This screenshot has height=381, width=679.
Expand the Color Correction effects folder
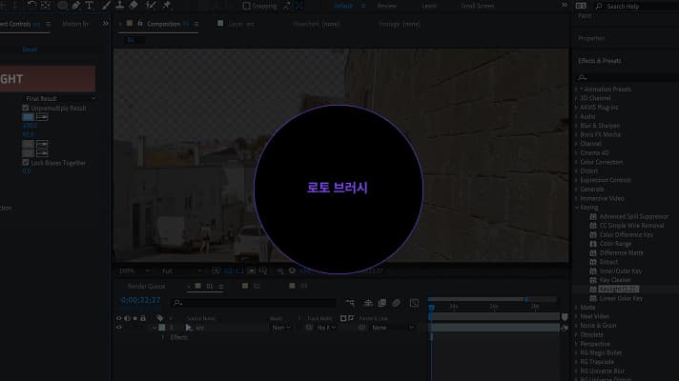(576, 162)
